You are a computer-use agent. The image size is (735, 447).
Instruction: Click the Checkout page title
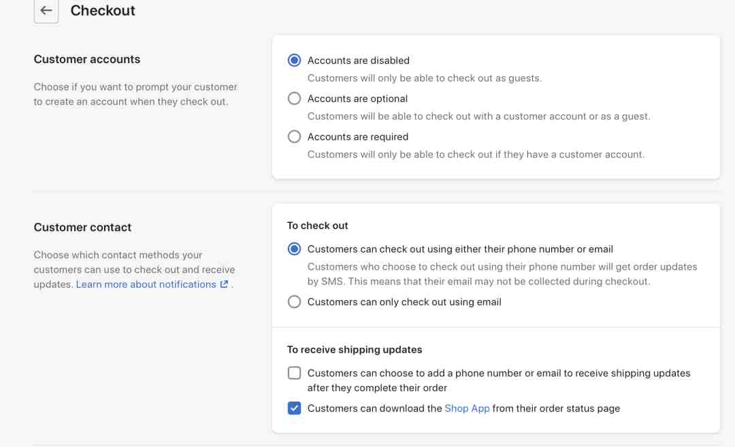103,10
